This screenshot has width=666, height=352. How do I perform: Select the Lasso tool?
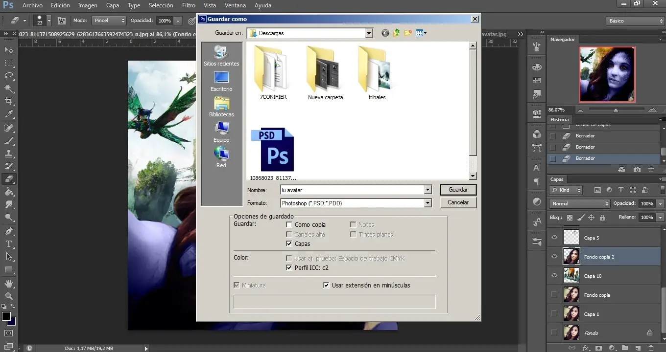click(x=9, y=76)
